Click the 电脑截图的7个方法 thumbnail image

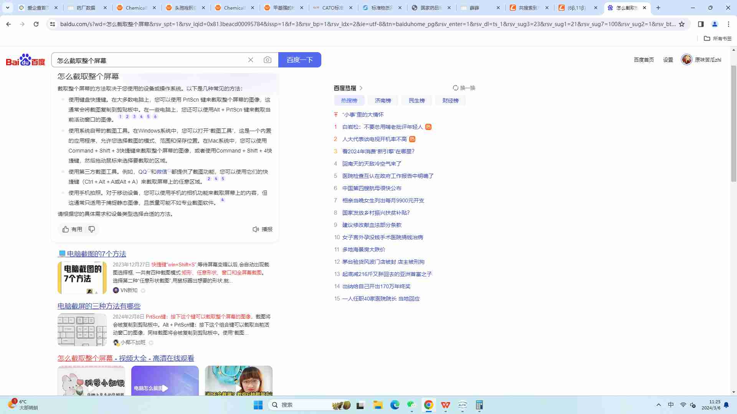(82, 278)
